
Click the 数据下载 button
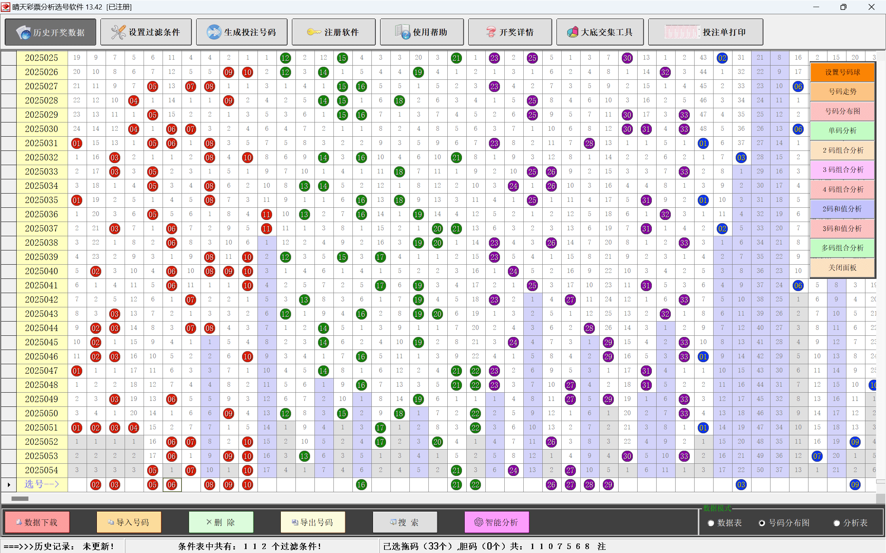(x=37, y=522)
